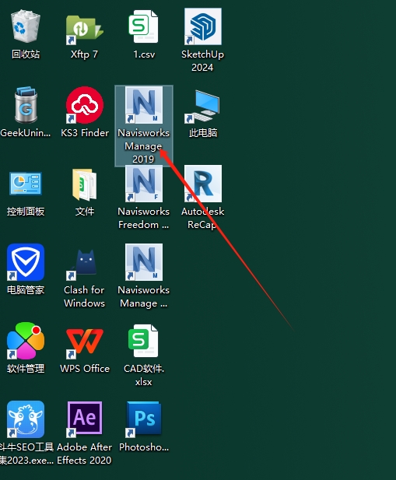Screen dimensions: 396x480
Task: Click the "Navisworks Freedom ..." label text
Action: click(143, 218)
